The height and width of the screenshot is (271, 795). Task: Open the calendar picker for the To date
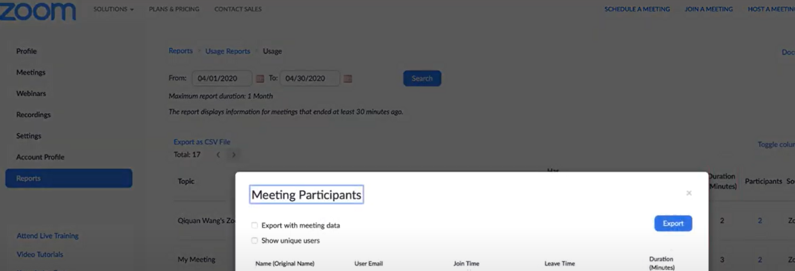pos(347,78)
